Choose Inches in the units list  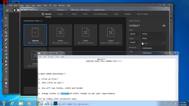click(x=153, y=43)
